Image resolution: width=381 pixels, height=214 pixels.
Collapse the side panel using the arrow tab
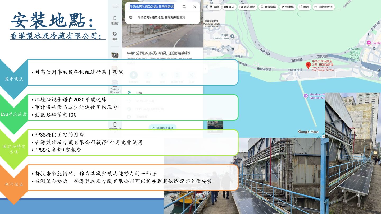[x=206, y=69]
